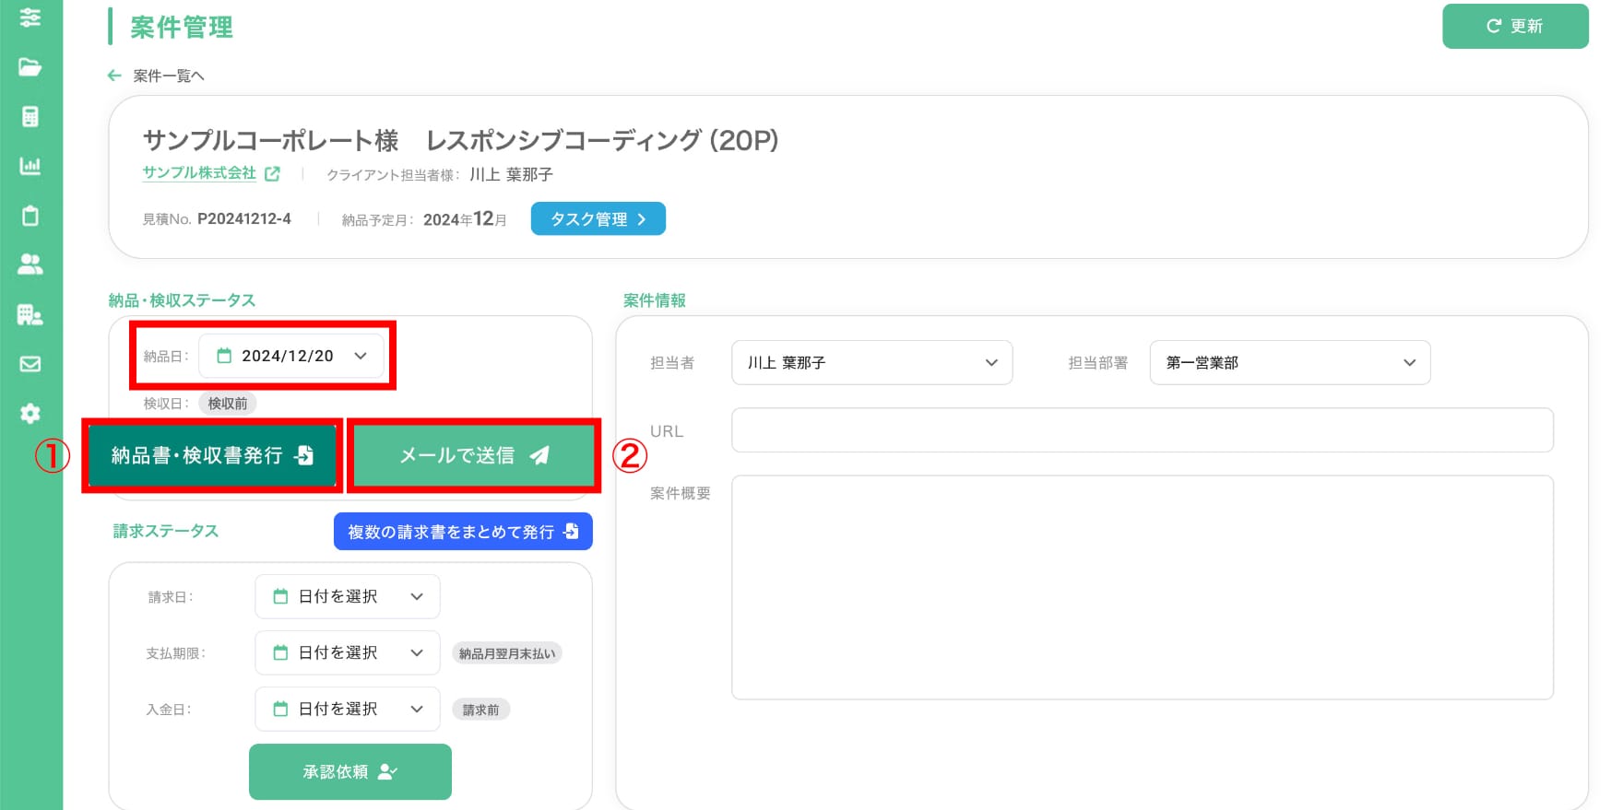Click the back arrow beside 案件一覧へ
The width and height of the screenshot is (1623, 810).
(114, 76)
